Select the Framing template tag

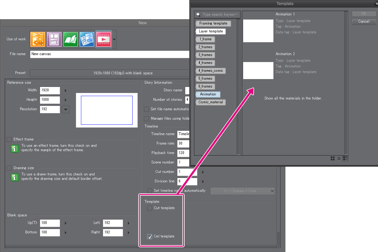(213, 23)
